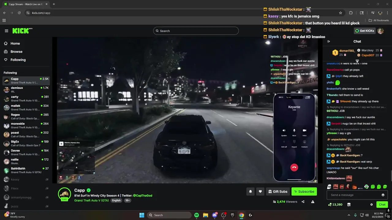This screenshot has width=392, height=220.
Task: Click the Get KICKs button
Action: point(365,31)
